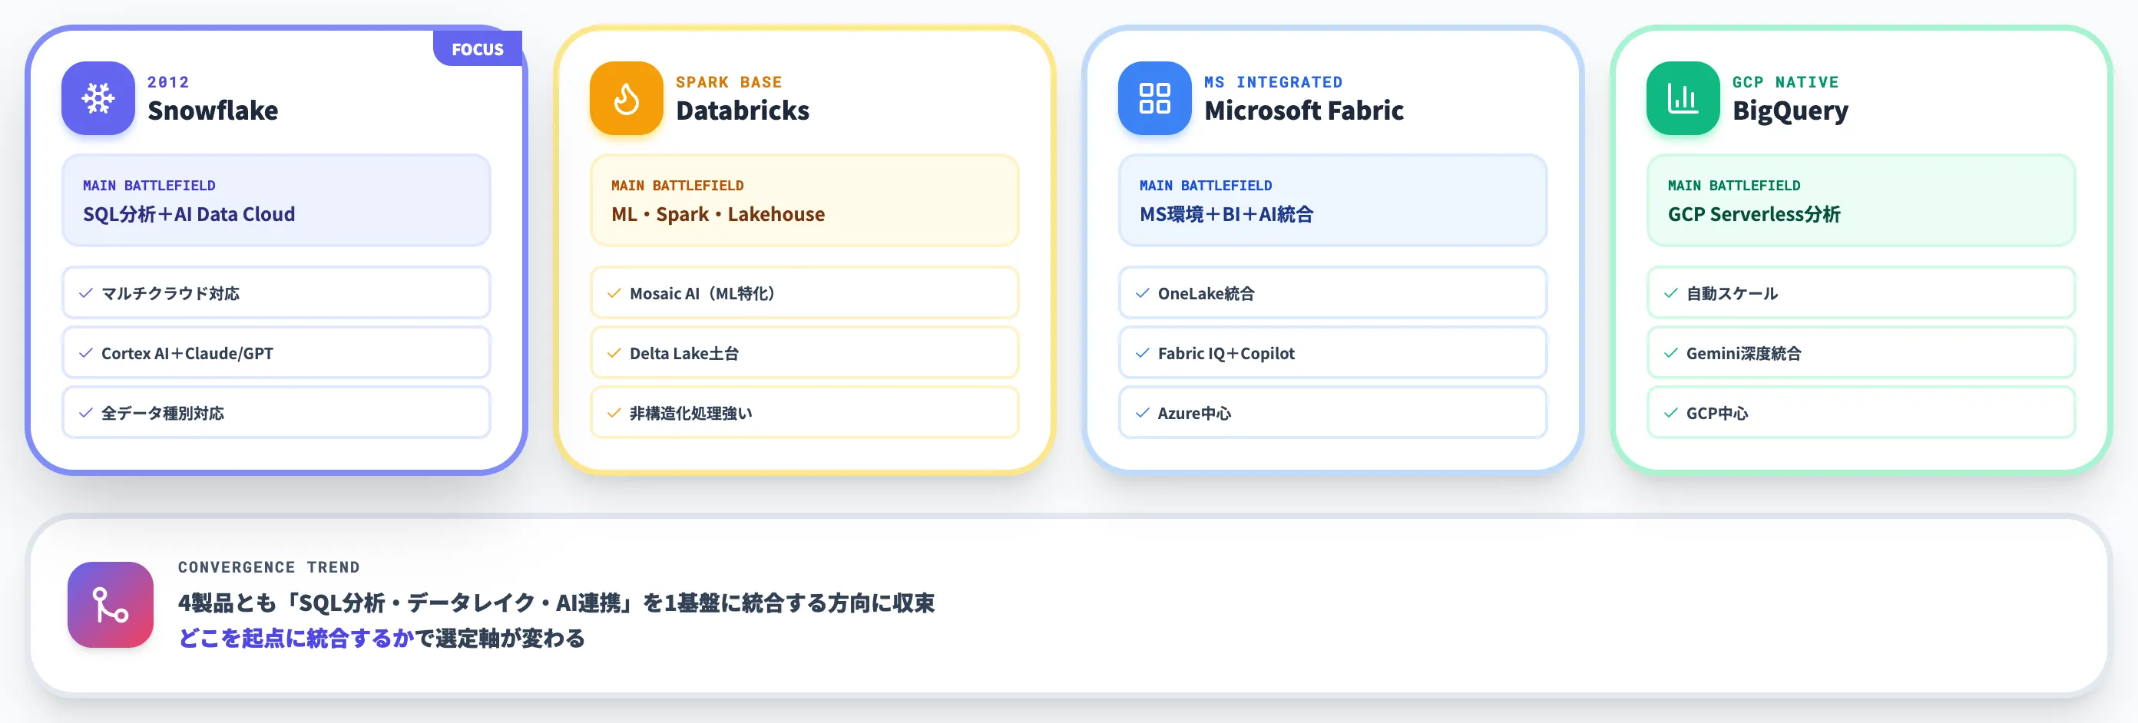This screenshot has width=2138, height=723.
Task: Click MAIN BATTLEFIELD label in Snowflake card
Action: pos(150,186)
